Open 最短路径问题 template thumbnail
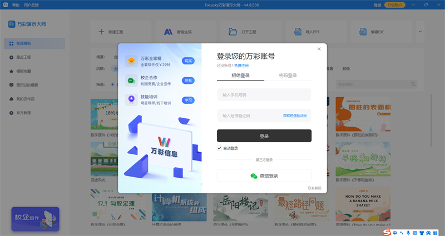The image size is (445, 236). click(x=301, y=207)
